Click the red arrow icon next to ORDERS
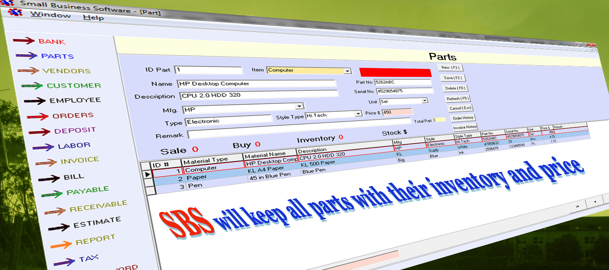Screen dimensions: 609x270 [38, 117]
